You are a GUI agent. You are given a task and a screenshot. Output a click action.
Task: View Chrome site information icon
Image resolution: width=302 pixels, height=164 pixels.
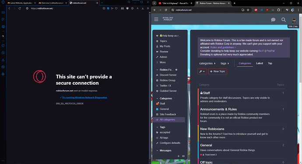click(172, 10)
